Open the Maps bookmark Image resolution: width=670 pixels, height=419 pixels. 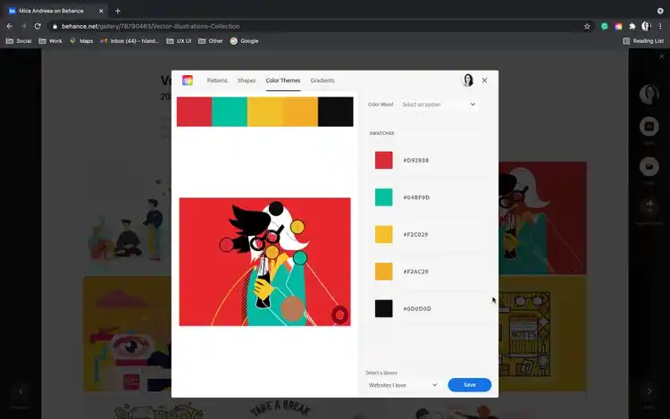[x=81, y=41]
